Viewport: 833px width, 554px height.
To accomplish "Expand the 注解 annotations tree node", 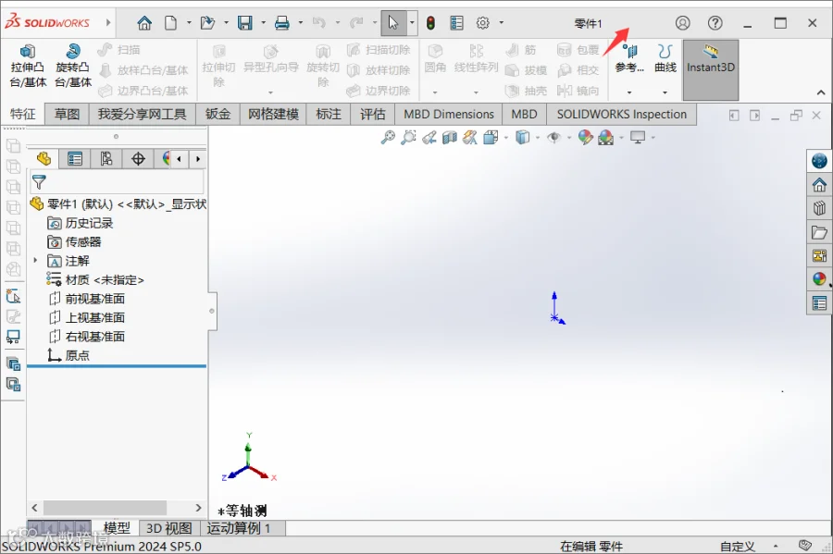I will pyautogui.click(x=35, y=260).
